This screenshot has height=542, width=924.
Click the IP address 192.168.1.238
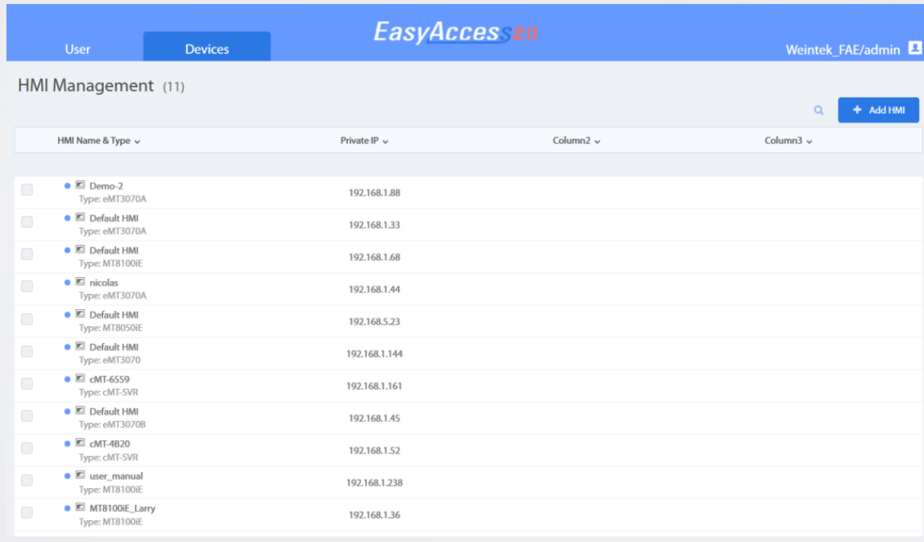[x=375, y=482]
